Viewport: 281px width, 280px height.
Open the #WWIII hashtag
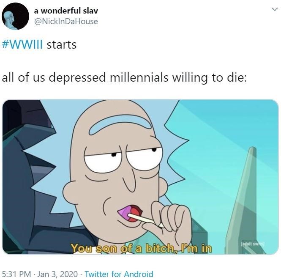click(22, 44)
